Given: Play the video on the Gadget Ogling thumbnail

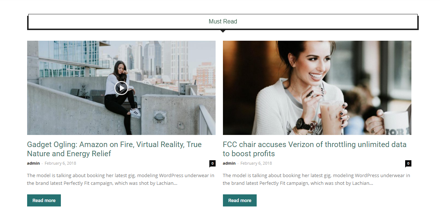Looking at the screenshot, I should [x=121, y=88].
